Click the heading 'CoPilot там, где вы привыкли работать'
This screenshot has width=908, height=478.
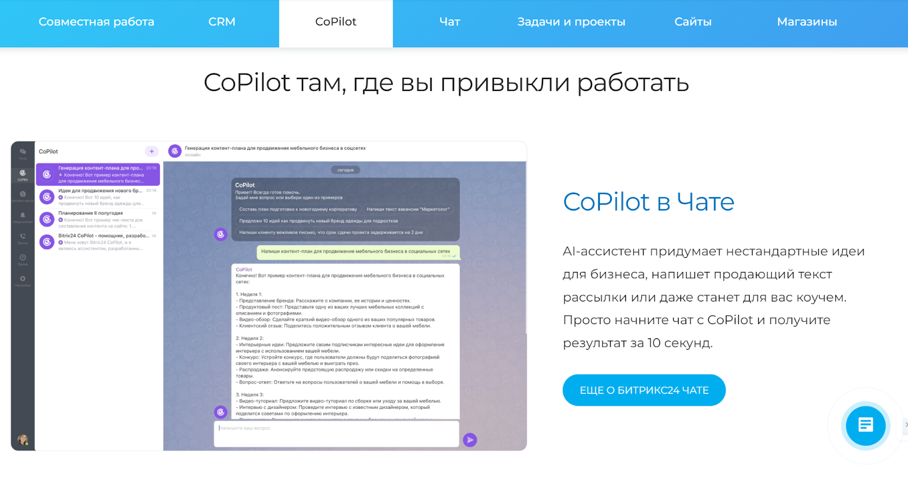click(x=446, y=83)
